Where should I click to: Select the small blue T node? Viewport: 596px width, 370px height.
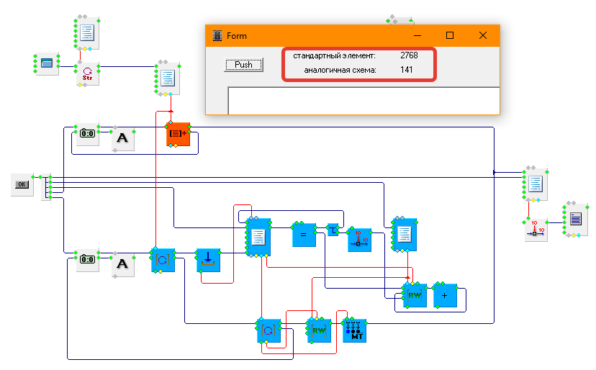click(x=333, y=230)
